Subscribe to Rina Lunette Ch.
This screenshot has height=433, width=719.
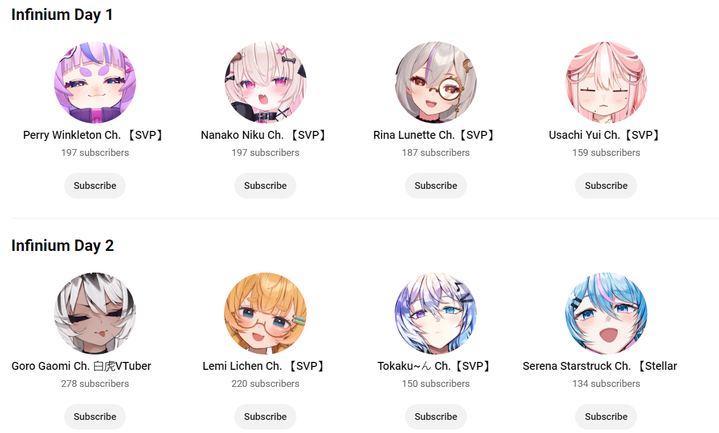click(436, 185)
